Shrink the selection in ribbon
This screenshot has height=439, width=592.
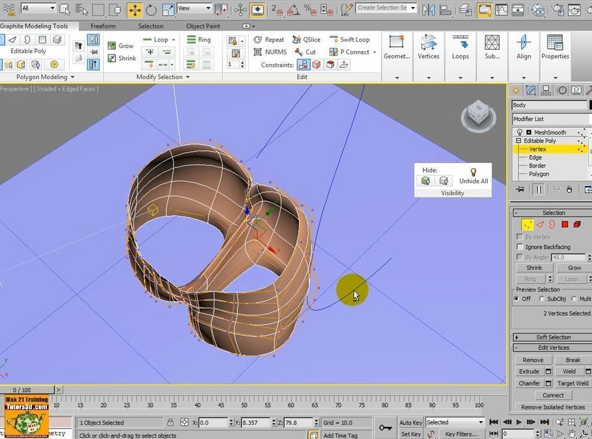pos(122,58)
